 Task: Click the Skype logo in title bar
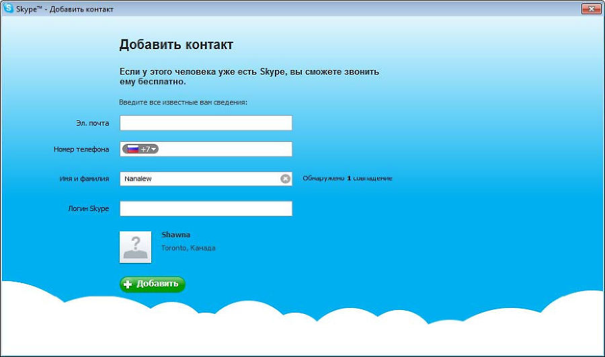coord(9,9)
